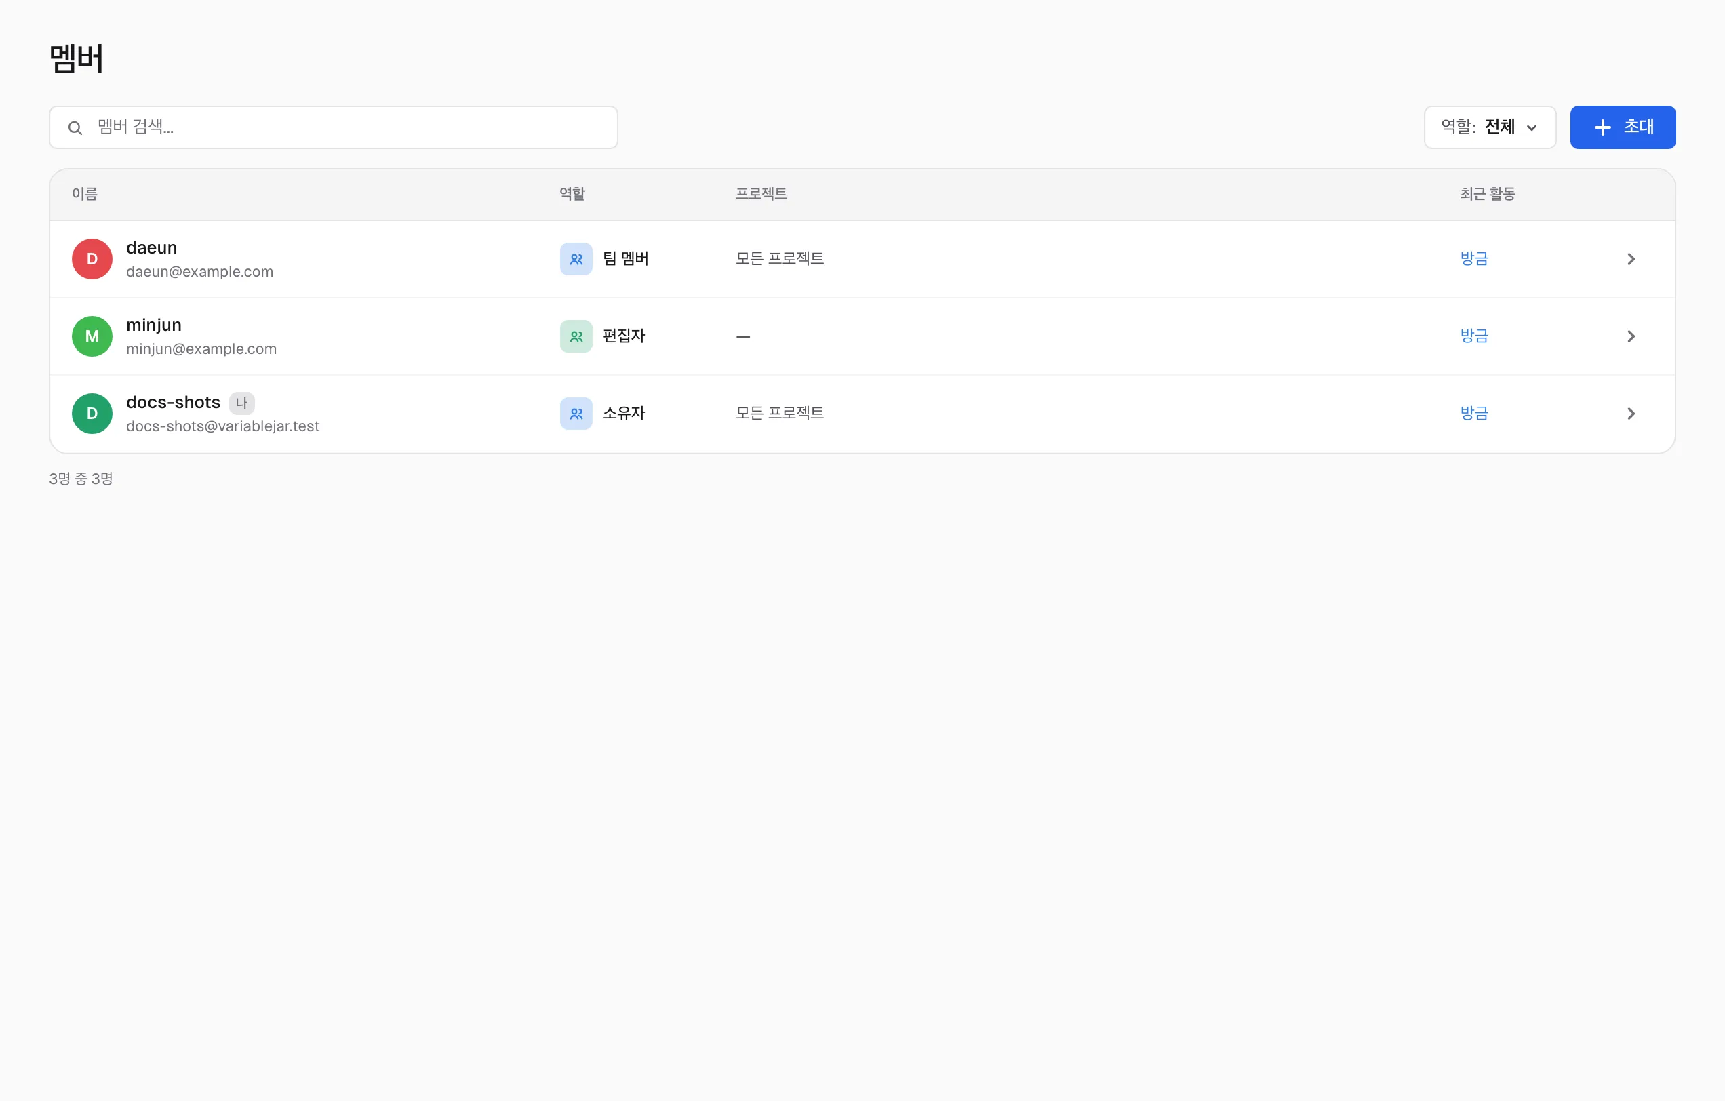This screenshot has width=1725, height=1101.
Task: Click the 나 badge beside docs-shots
Action: click(x=242, y=403)
